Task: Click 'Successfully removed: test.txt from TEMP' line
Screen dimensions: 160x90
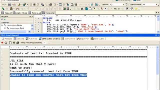Action: (44, 71)
